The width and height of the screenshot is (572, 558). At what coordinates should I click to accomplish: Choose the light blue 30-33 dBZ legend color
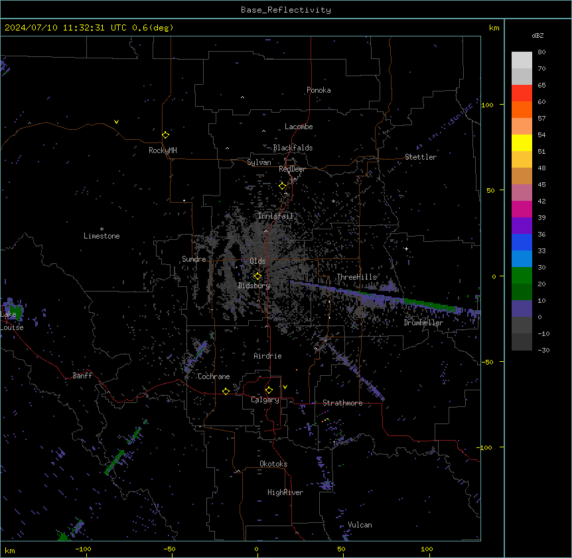coord(522,258)
